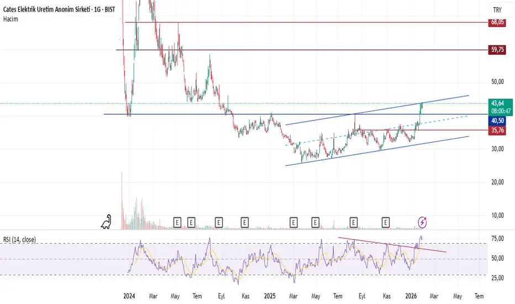The width and height of the screenshot is (515, 304).
Task: Open the earnings E marker near May 2024
Action: [177, 223]
